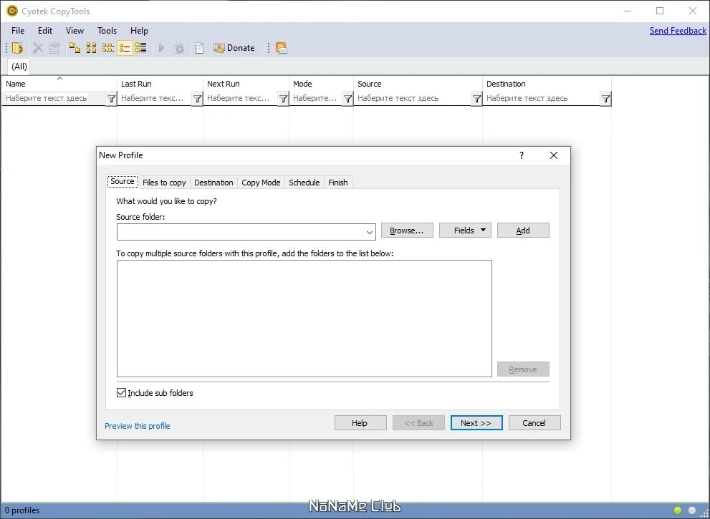Select the (All) group tab
710x519 pixels.
(19, 67)
